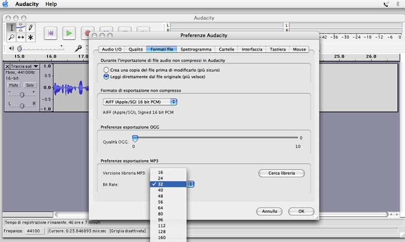Viewport: 405px width, 242px height.
Task: Choose 40 in the bit rate list
Action: [168, 190]
